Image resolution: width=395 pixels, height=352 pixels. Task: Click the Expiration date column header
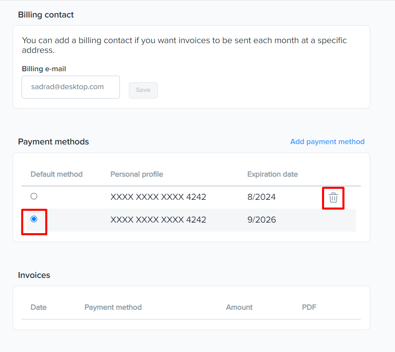pyautogui.click(x=272, y=175)
